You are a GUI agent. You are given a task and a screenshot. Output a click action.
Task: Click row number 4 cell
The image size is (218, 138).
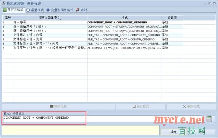coord(8,35)
